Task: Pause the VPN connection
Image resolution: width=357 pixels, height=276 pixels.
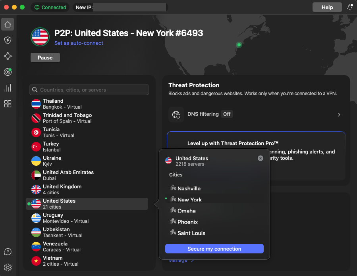Action: (x=45, y=57)
